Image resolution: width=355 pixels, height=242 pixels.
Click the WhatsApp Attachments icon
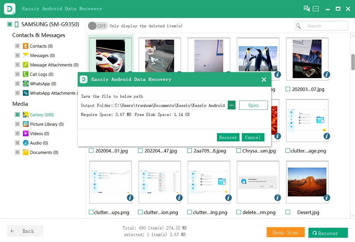coord(25,93)
